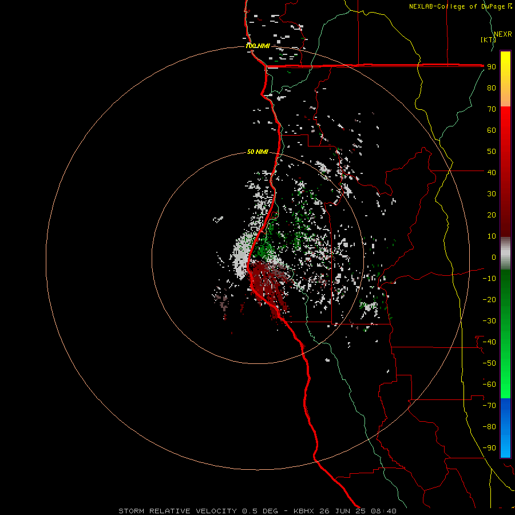Click the 0 value on velocity scale
This screenshot has height=515, width=515.
coord(494,257)
